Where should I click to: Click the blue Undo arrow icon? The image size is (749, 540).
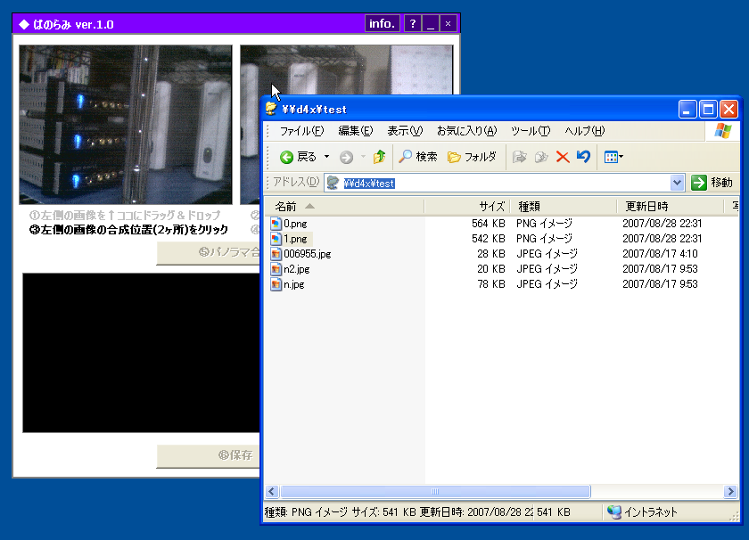(x=583, y=157)
